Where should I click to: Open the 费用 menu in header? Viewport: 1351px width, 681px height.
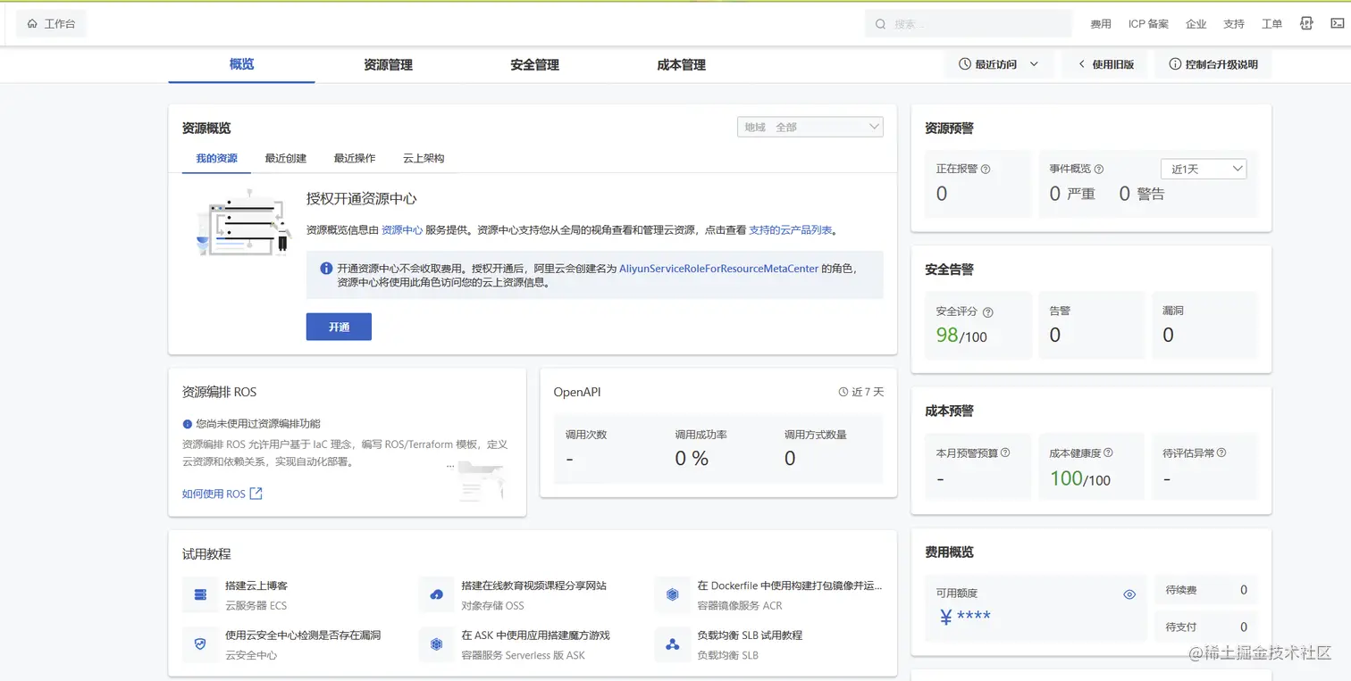pyautogui.click(x=1101, y=24)
